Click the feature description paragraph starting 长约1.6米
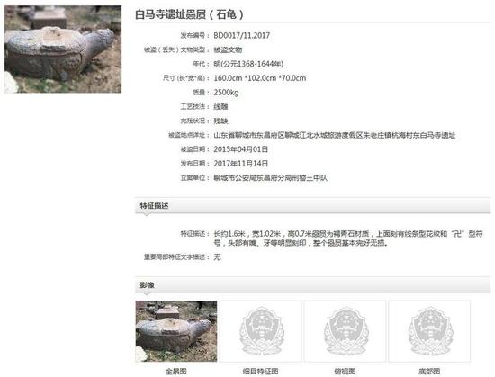 point(348,238)
